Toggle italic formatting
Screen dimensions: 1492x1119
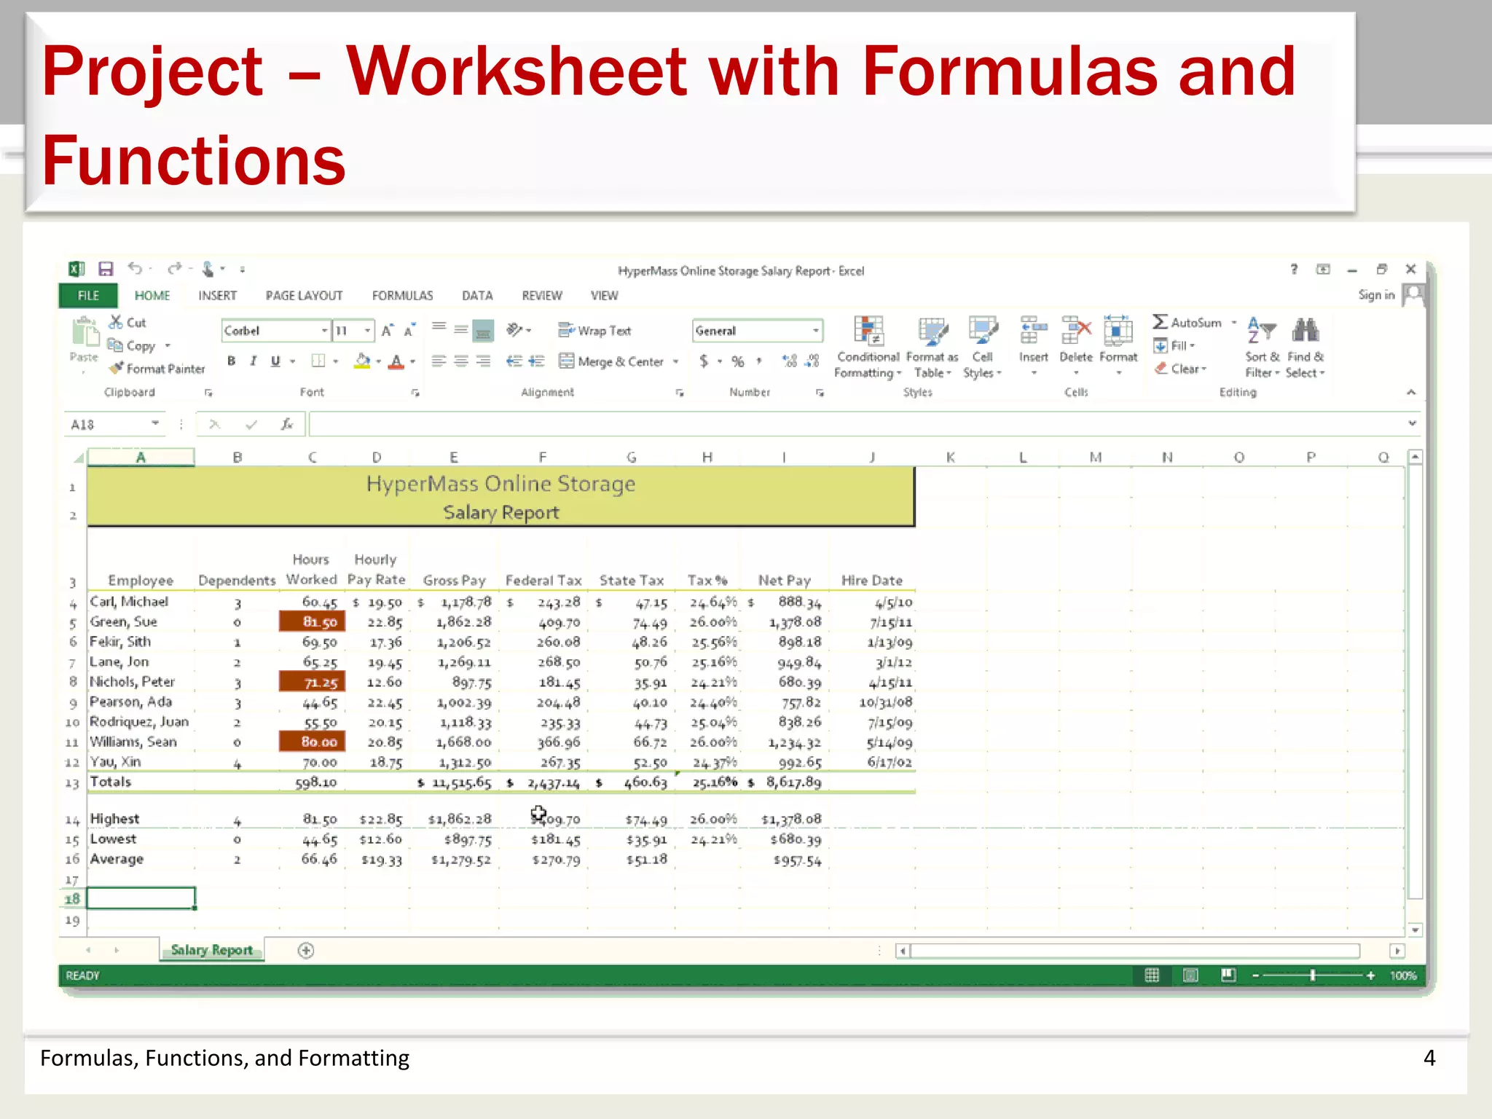[253, 361]
